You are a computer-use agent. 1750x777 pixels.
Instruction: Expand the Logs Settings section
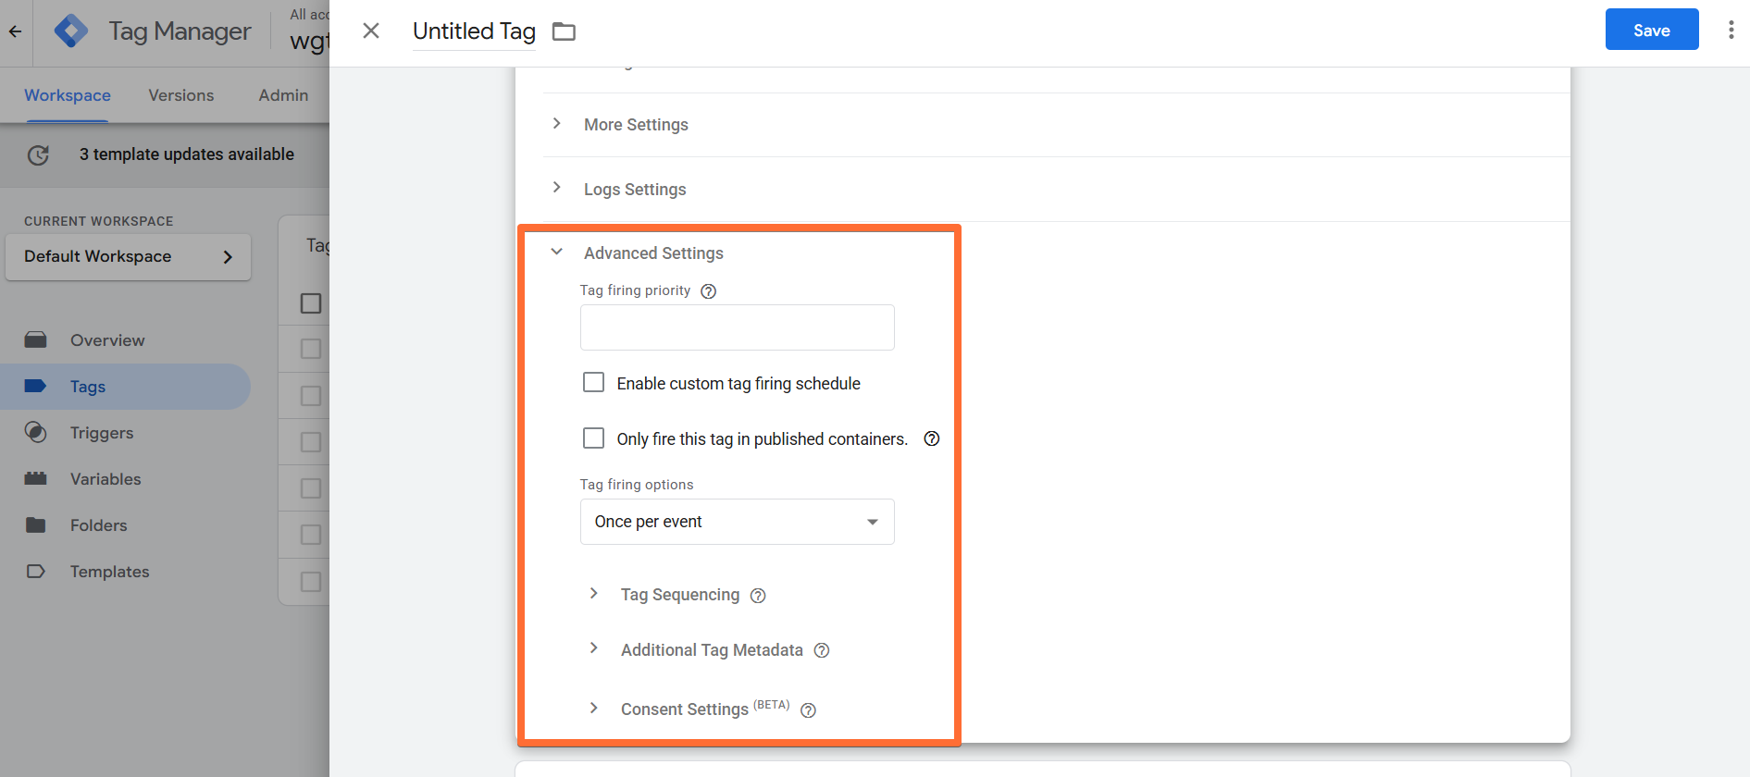coord(635,190)
